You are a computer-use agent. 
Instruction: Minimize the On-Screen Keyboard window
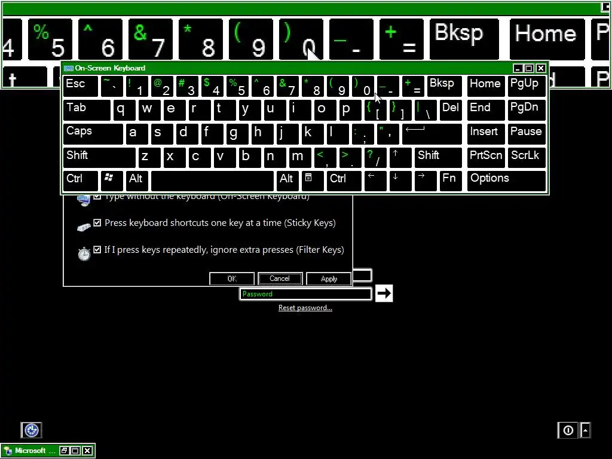pyautogui.click(x=518, y=68)
